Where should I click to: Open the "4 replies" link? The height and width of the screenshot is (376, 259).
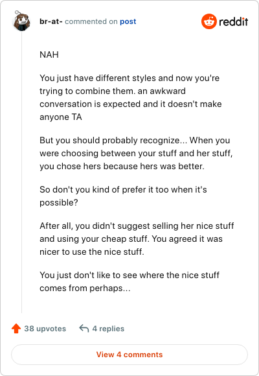[x=108, y=329]
